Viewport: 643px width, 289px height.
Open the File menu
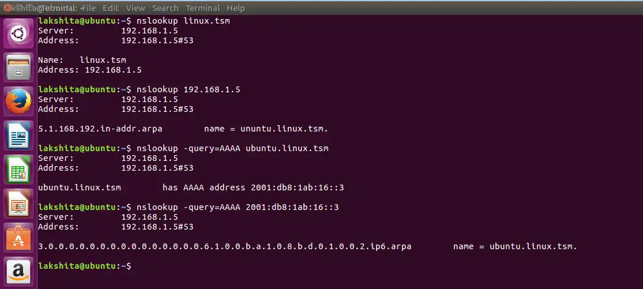88,8
